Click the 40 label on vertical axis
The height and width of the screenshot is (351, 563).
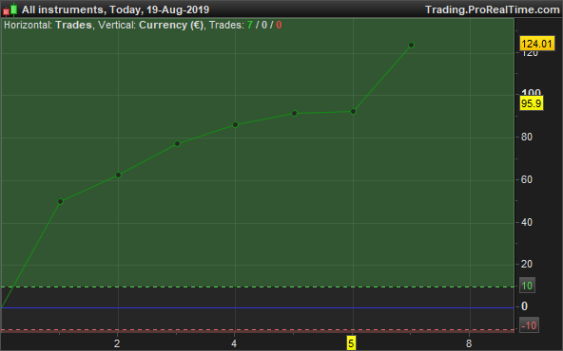click(526, 222)
